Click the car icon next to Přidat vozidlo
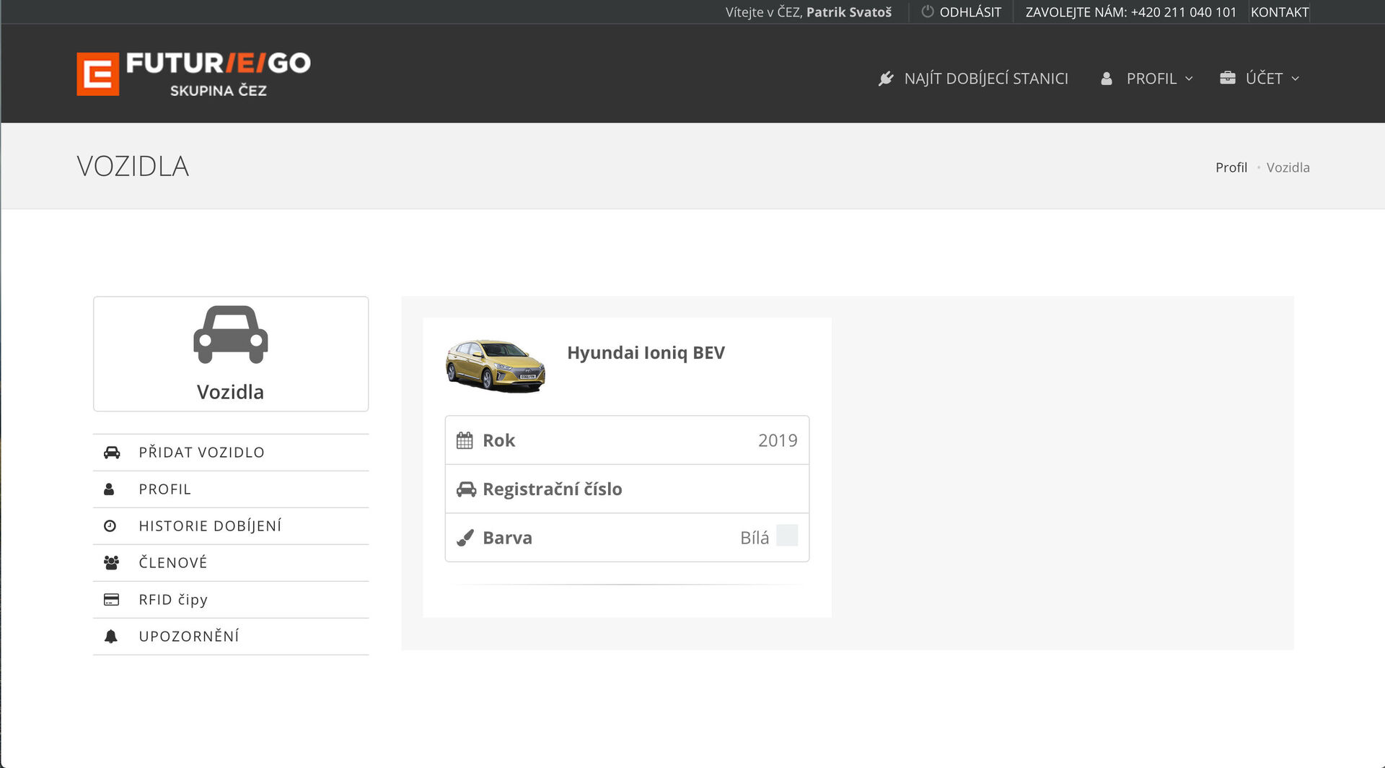This screenshot has width=1385, height=768. pyautogui.click(x=112, y=453)
